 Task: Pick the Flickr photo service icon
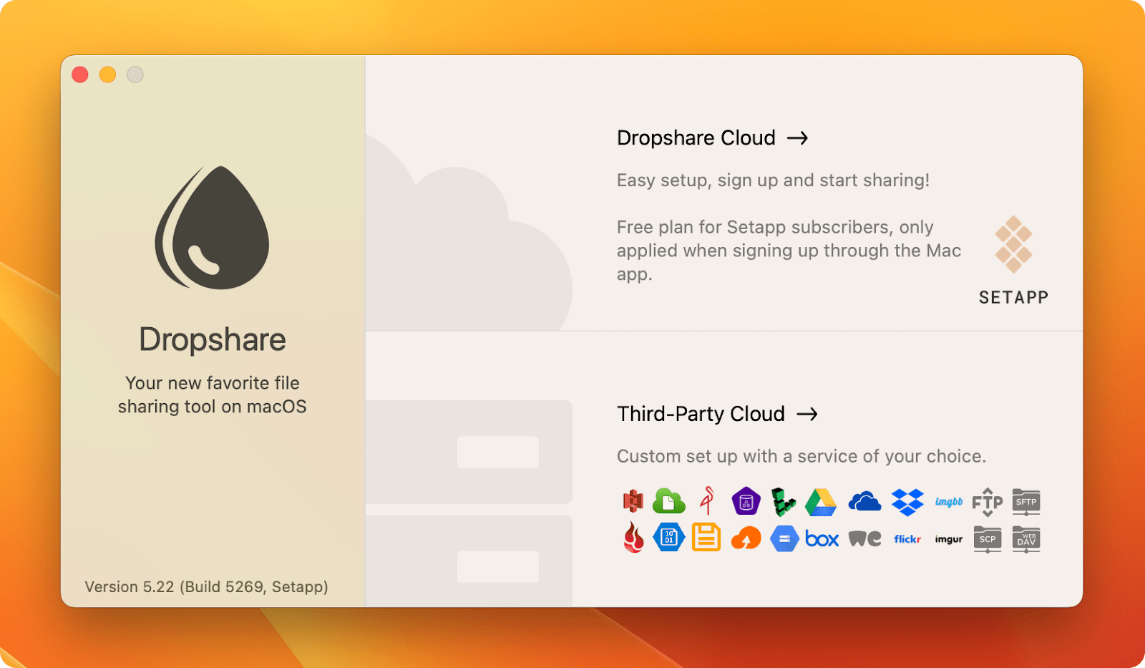tap(907, 539)
